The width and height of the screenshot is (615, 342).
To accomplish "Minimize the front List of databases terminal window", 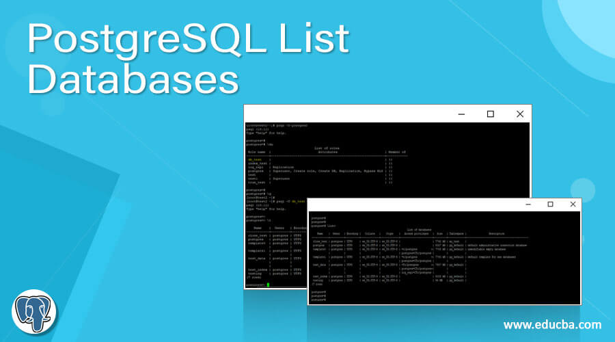I will pyautogui.click(x=528, y=205).
